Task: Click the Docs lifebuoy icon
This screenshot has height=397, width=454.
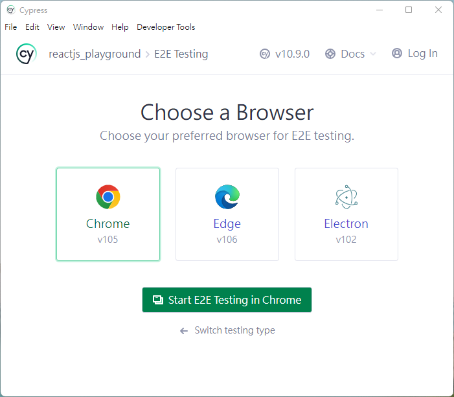Action: click(x=330, y=54)
